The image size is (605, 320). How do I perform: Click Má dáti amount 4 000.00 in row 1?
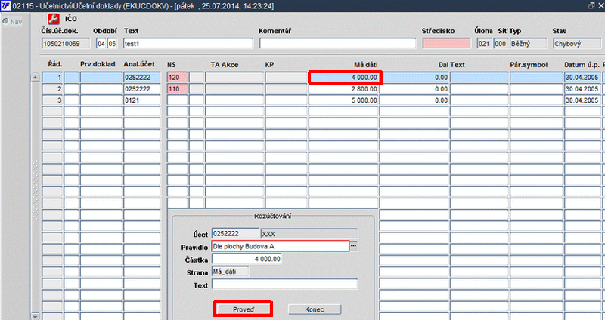345,78
